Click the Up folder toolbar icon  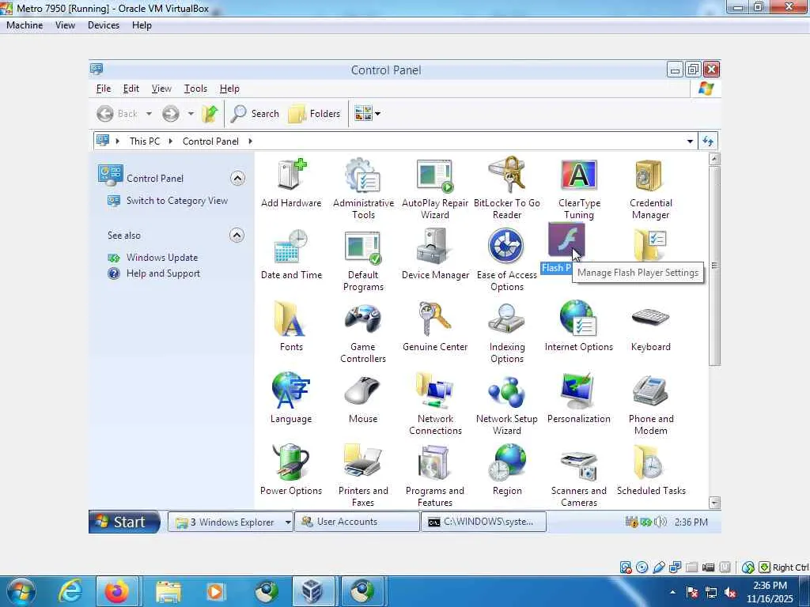pyautogui.click(x=210, y=114)
